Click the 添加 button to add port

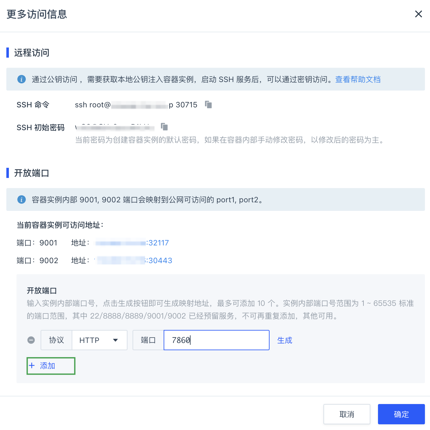(51, 366)
